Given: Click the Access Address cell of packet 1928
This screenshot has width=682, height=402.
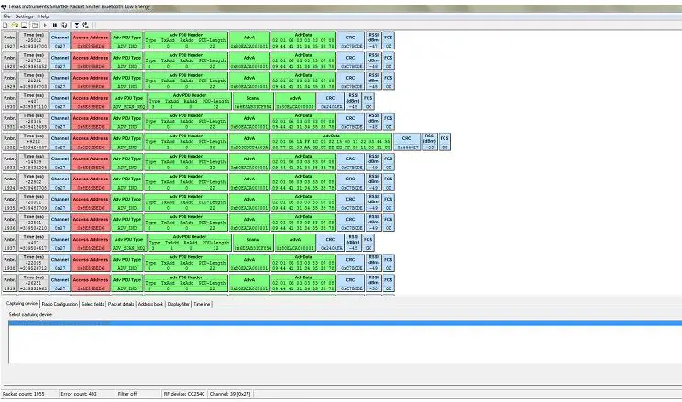Looking at the screenshot, I should tap(91, 60).
